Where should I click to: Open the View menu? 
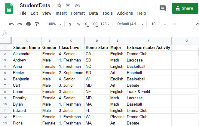point(47,13)
